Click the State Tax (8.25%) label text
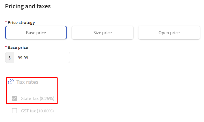This screenshot has width=204, height=122. (x=38, y=99)
